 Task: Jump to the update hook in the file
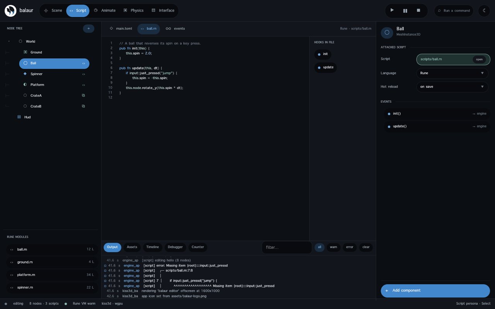pyautogui.click(x=325, y=67)
